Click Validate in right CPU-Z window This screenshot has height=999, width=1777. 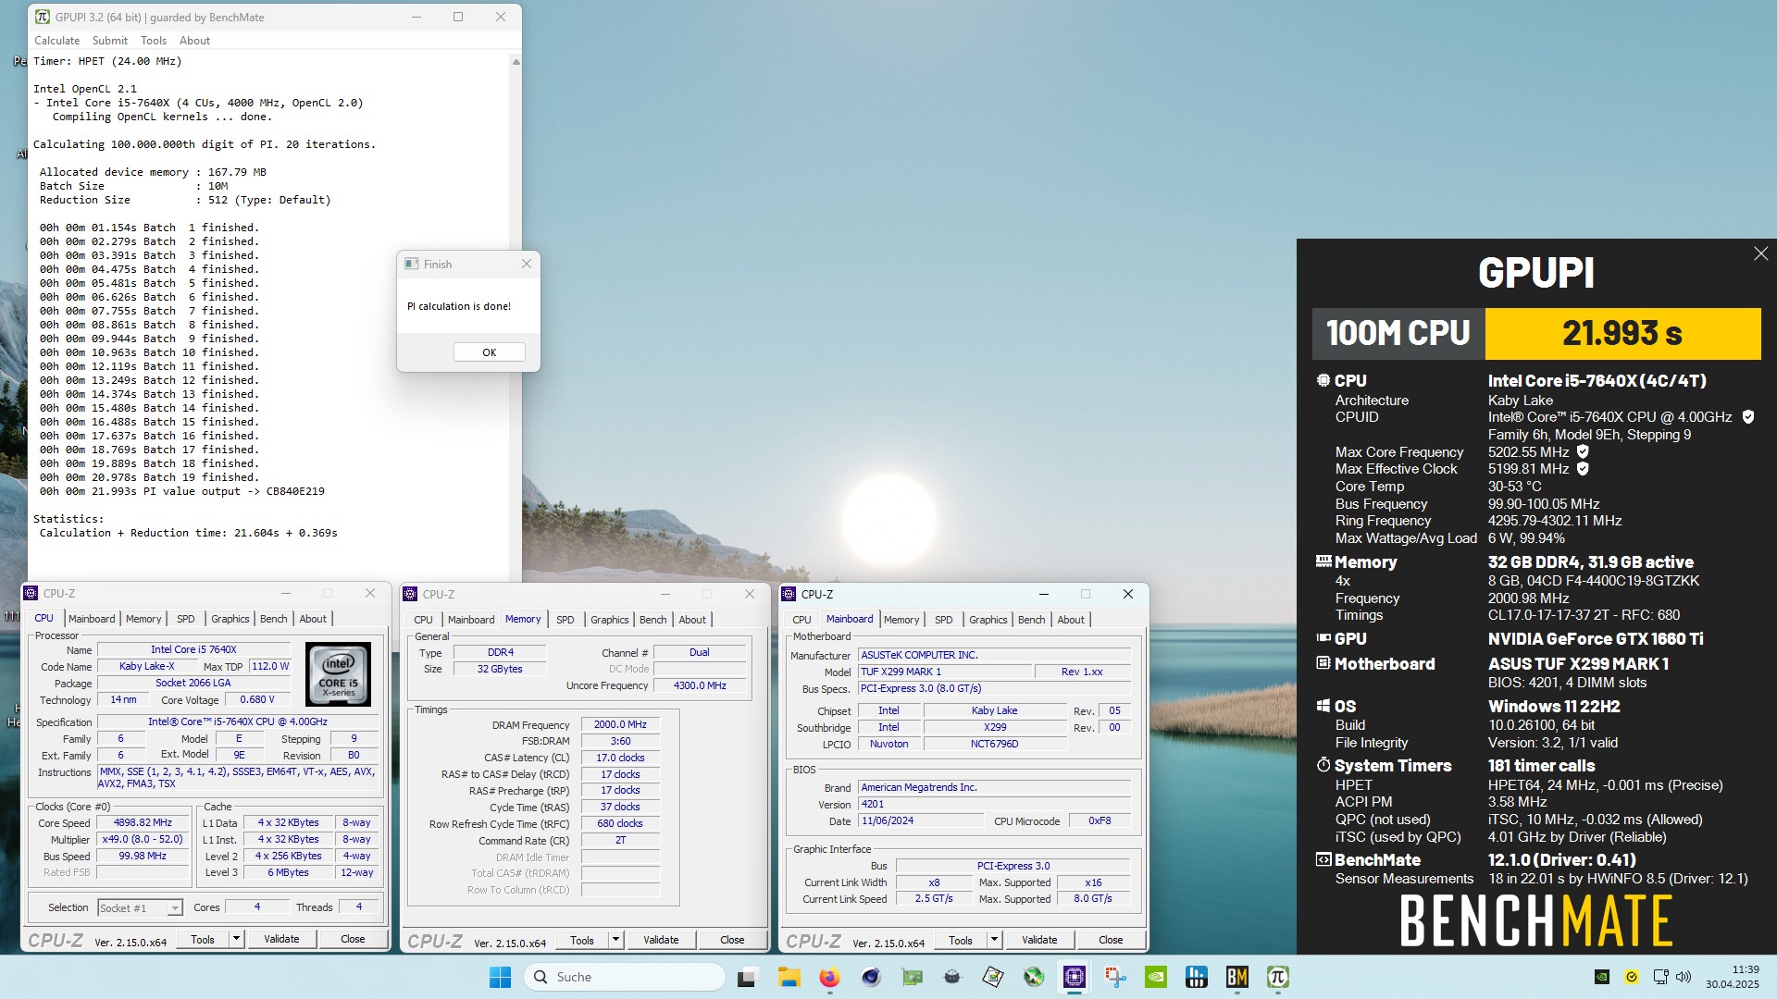[x=1039, y=940]
